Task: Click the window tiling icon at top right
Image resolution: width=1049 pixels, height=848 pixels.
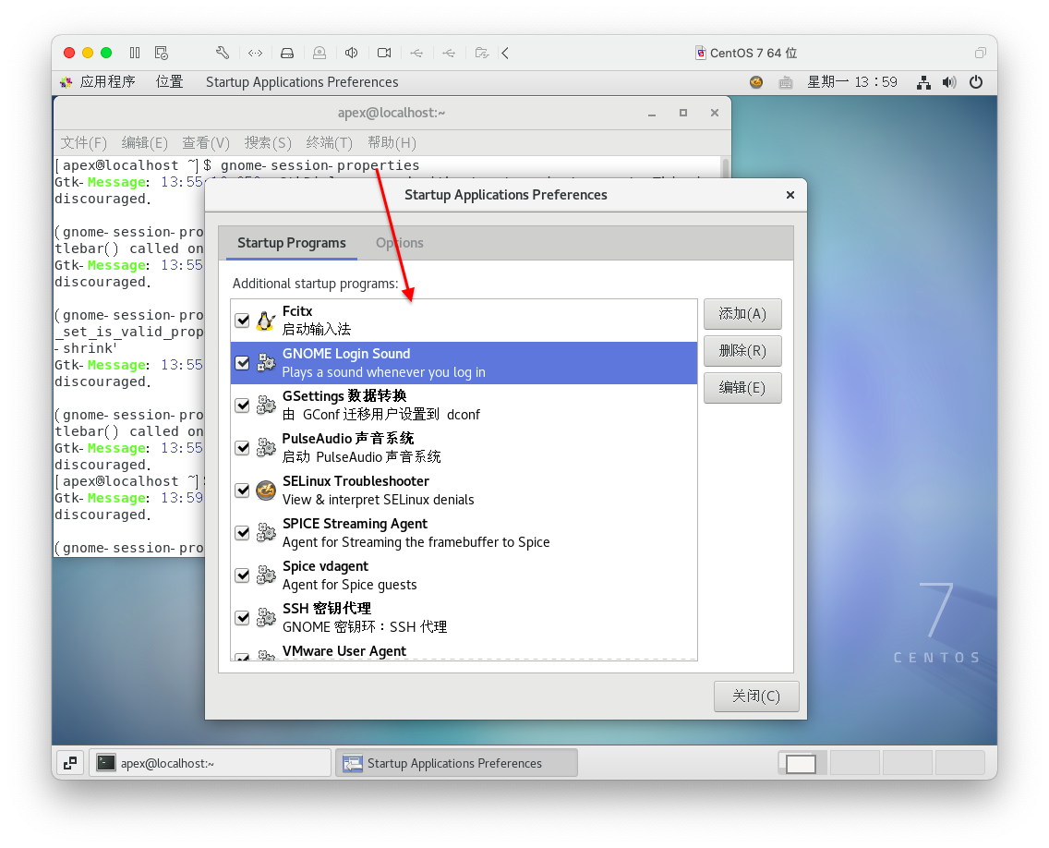Action: (980, 53)
